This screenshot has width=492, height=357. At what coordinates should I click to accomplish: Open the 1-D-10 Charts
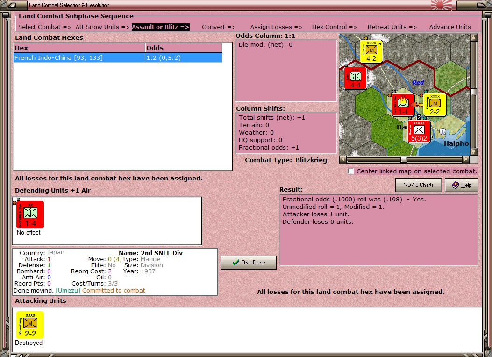click(x=419, y=185)
